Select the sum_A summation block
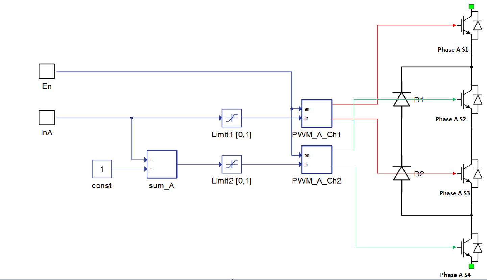487x280 pixels. click(x=162, y=164)
